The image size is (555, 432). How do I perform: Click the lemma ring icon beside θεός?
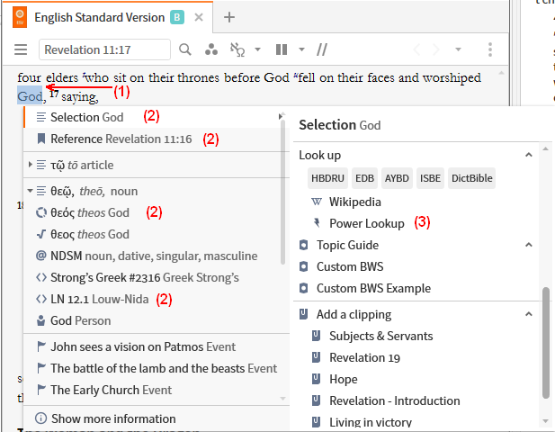click(x=41, y=212)
